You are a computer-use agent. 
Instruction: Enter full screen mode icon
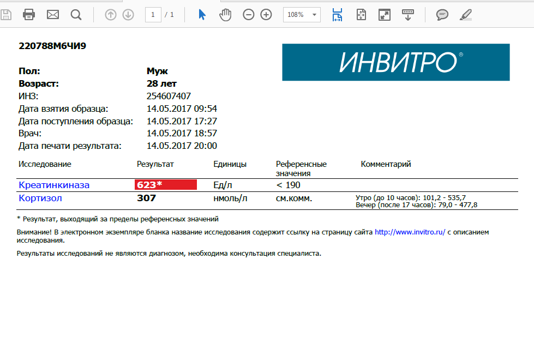point(385,15)
